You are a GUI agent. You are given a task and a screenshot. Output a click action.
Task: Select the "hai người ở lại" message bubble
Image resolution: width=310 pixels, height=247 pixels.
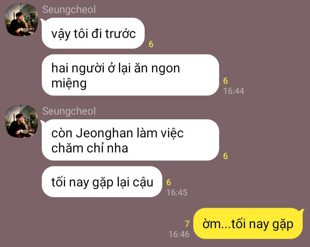pos(130,75)
